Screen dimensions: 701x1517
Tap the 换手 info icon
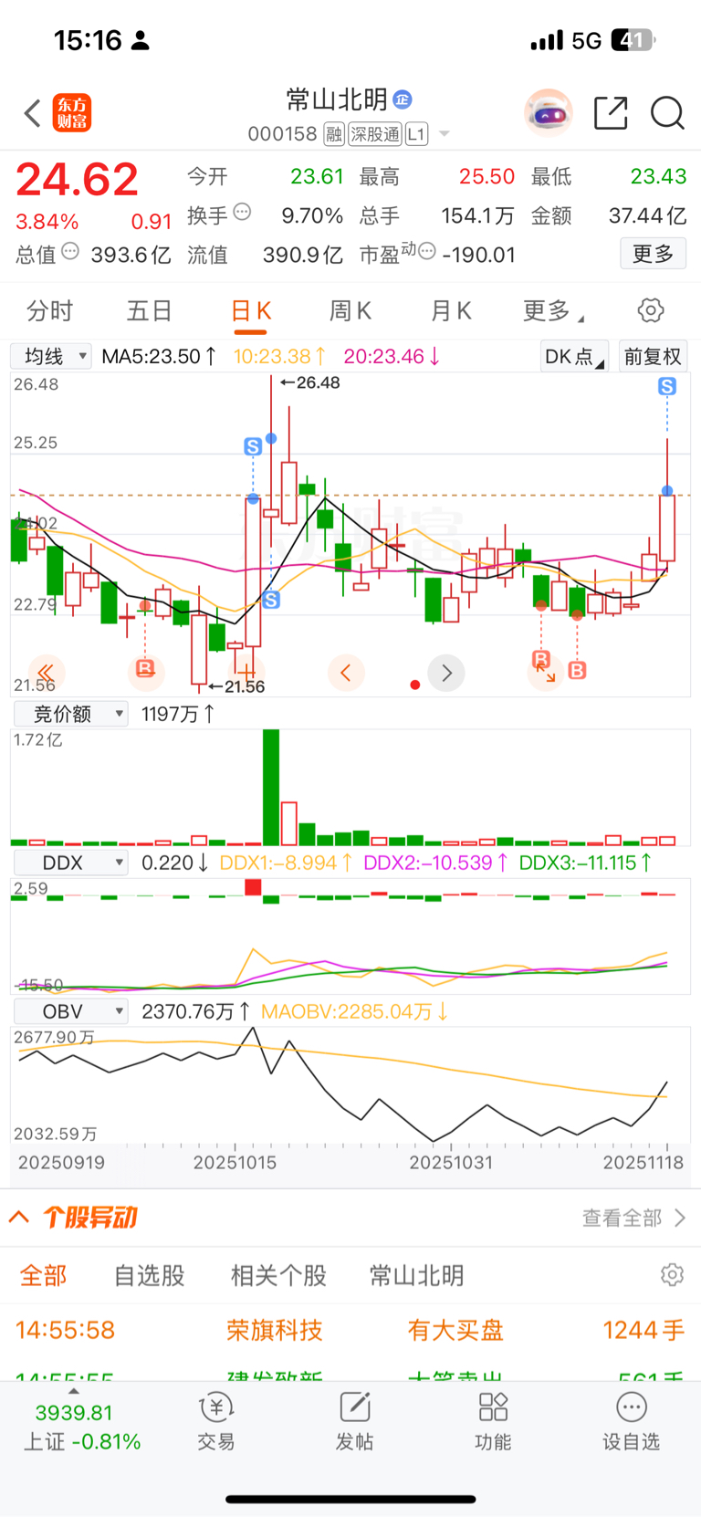pos(242,212)
